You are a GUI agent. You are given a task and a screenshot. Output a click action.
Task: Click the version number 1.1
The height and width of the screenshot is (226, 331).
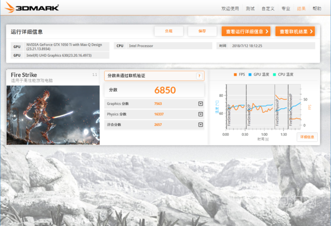click(95, 74)
